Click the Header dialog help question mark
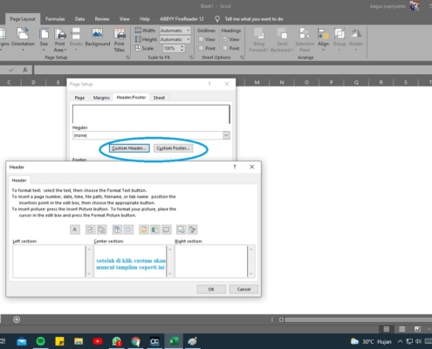 coord(235,167)
